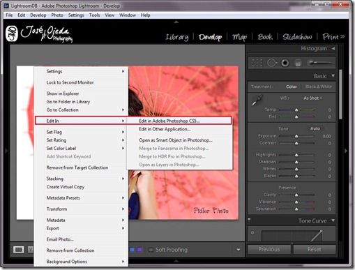Select the Red Eye Correction tool
Viewport: 355px width, 270px height.
coord(285,63)
